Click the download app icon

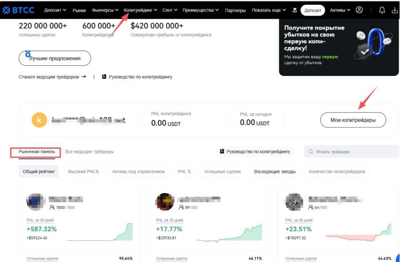tap(395, 10)
